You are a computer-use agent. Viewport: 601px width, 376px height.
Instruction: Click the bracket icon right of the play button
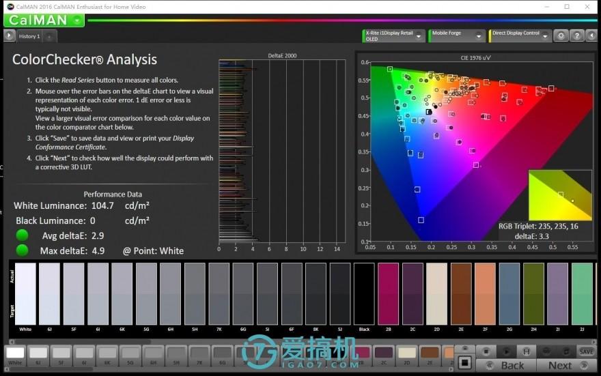pos(527,351)
